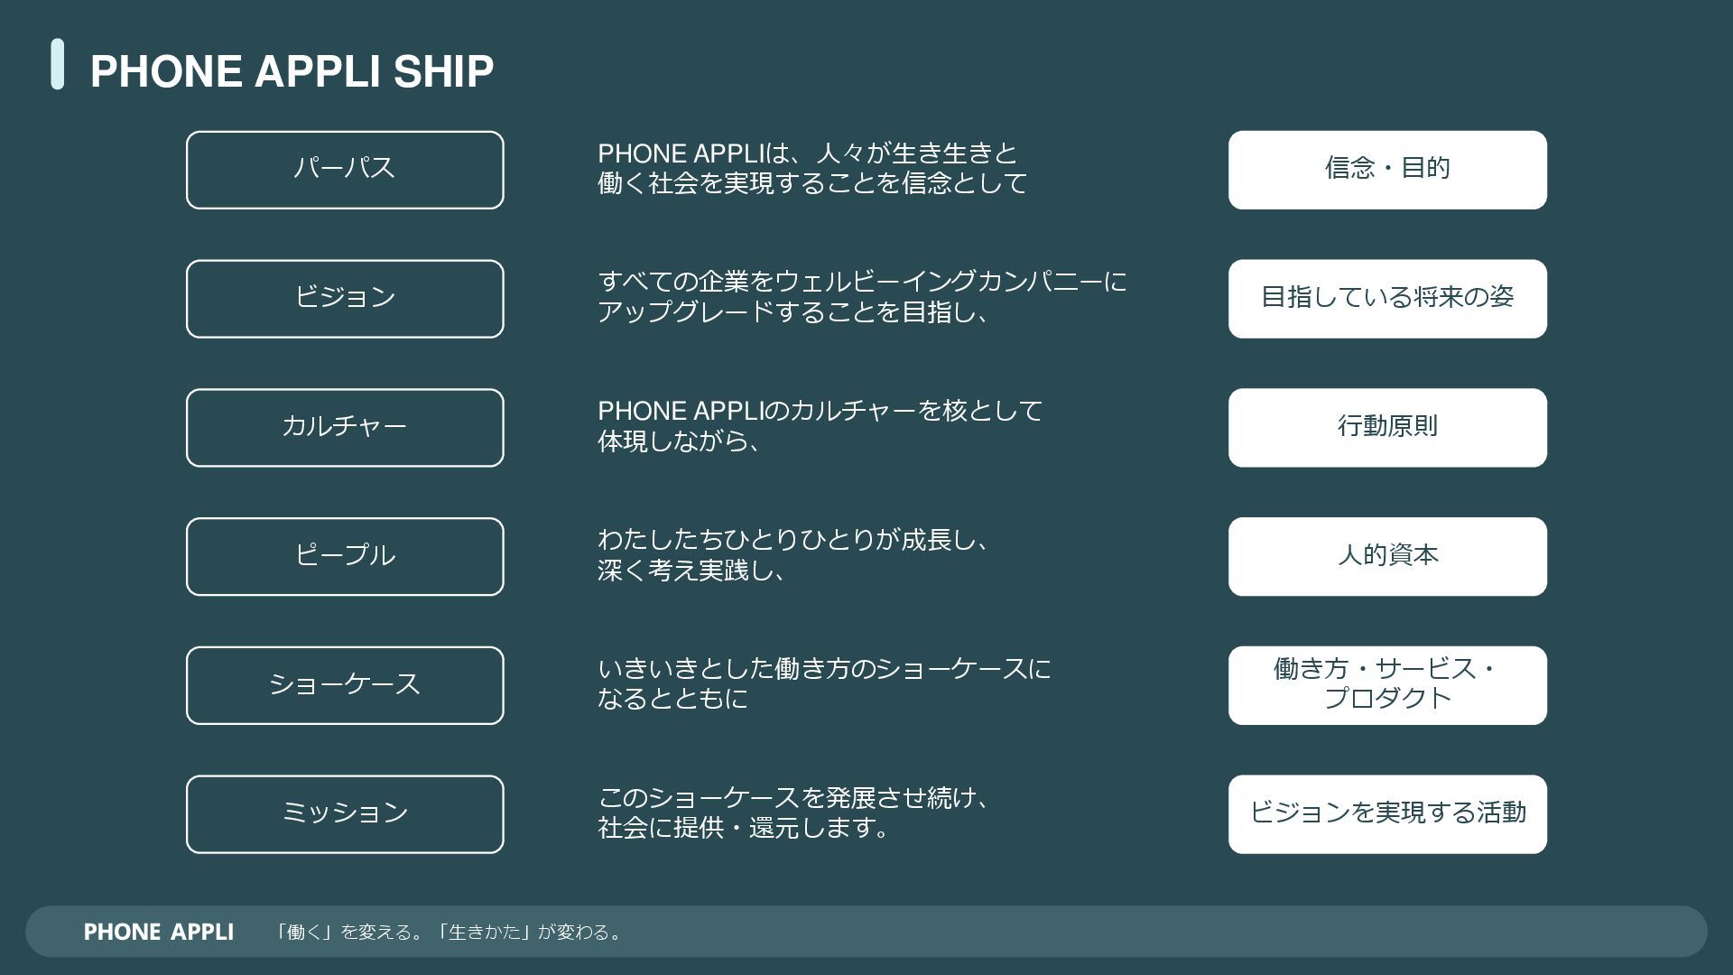Click the ショーケース outlined box

[x=345, y=685]
